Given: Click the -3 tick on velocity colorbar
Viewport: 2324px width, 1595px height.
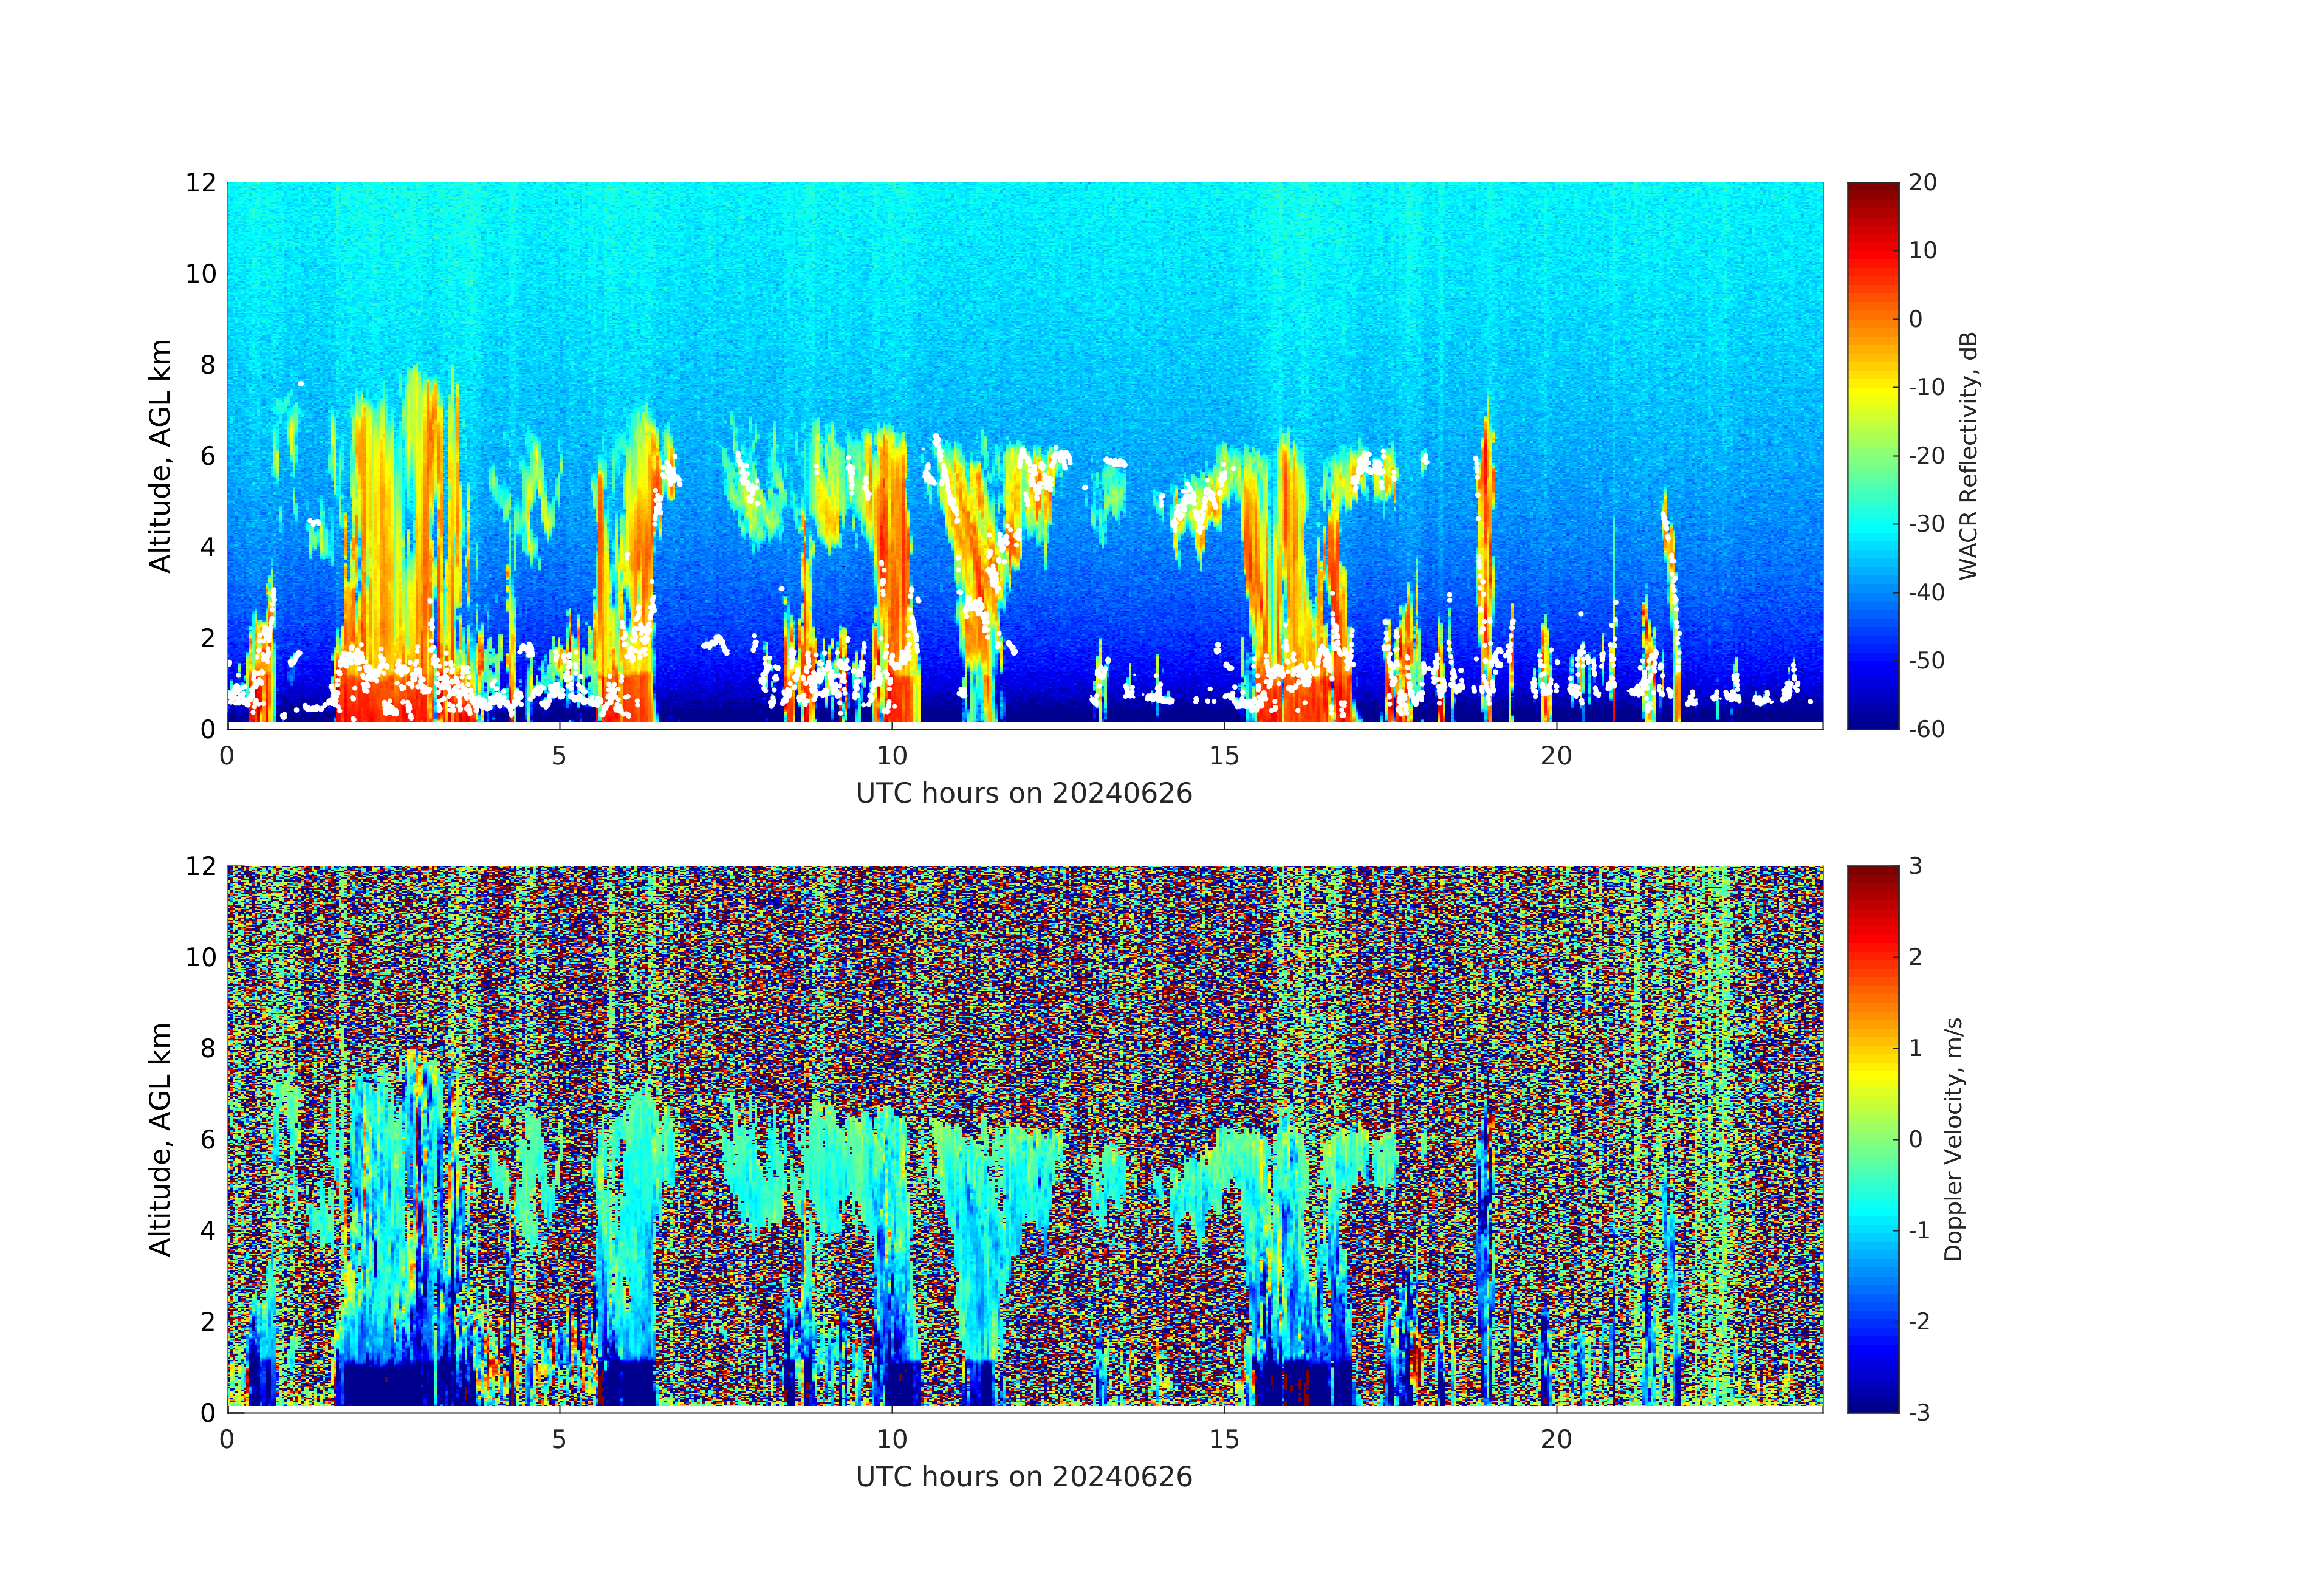Looking at the screenshot, I should (1919, 1412).
